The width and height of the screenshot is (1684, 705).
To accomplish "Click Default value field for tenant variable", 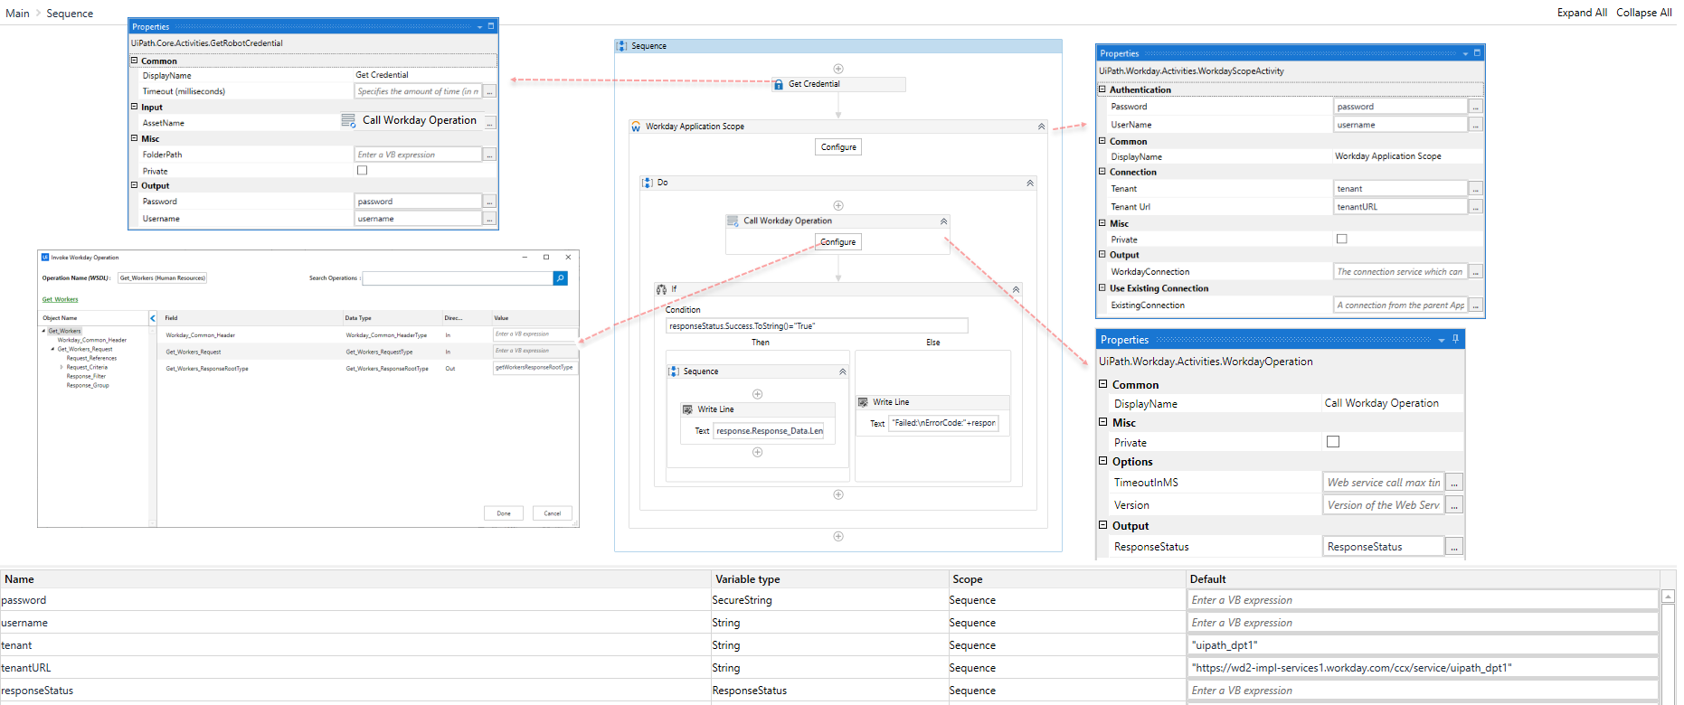I will pos(1424,645).
